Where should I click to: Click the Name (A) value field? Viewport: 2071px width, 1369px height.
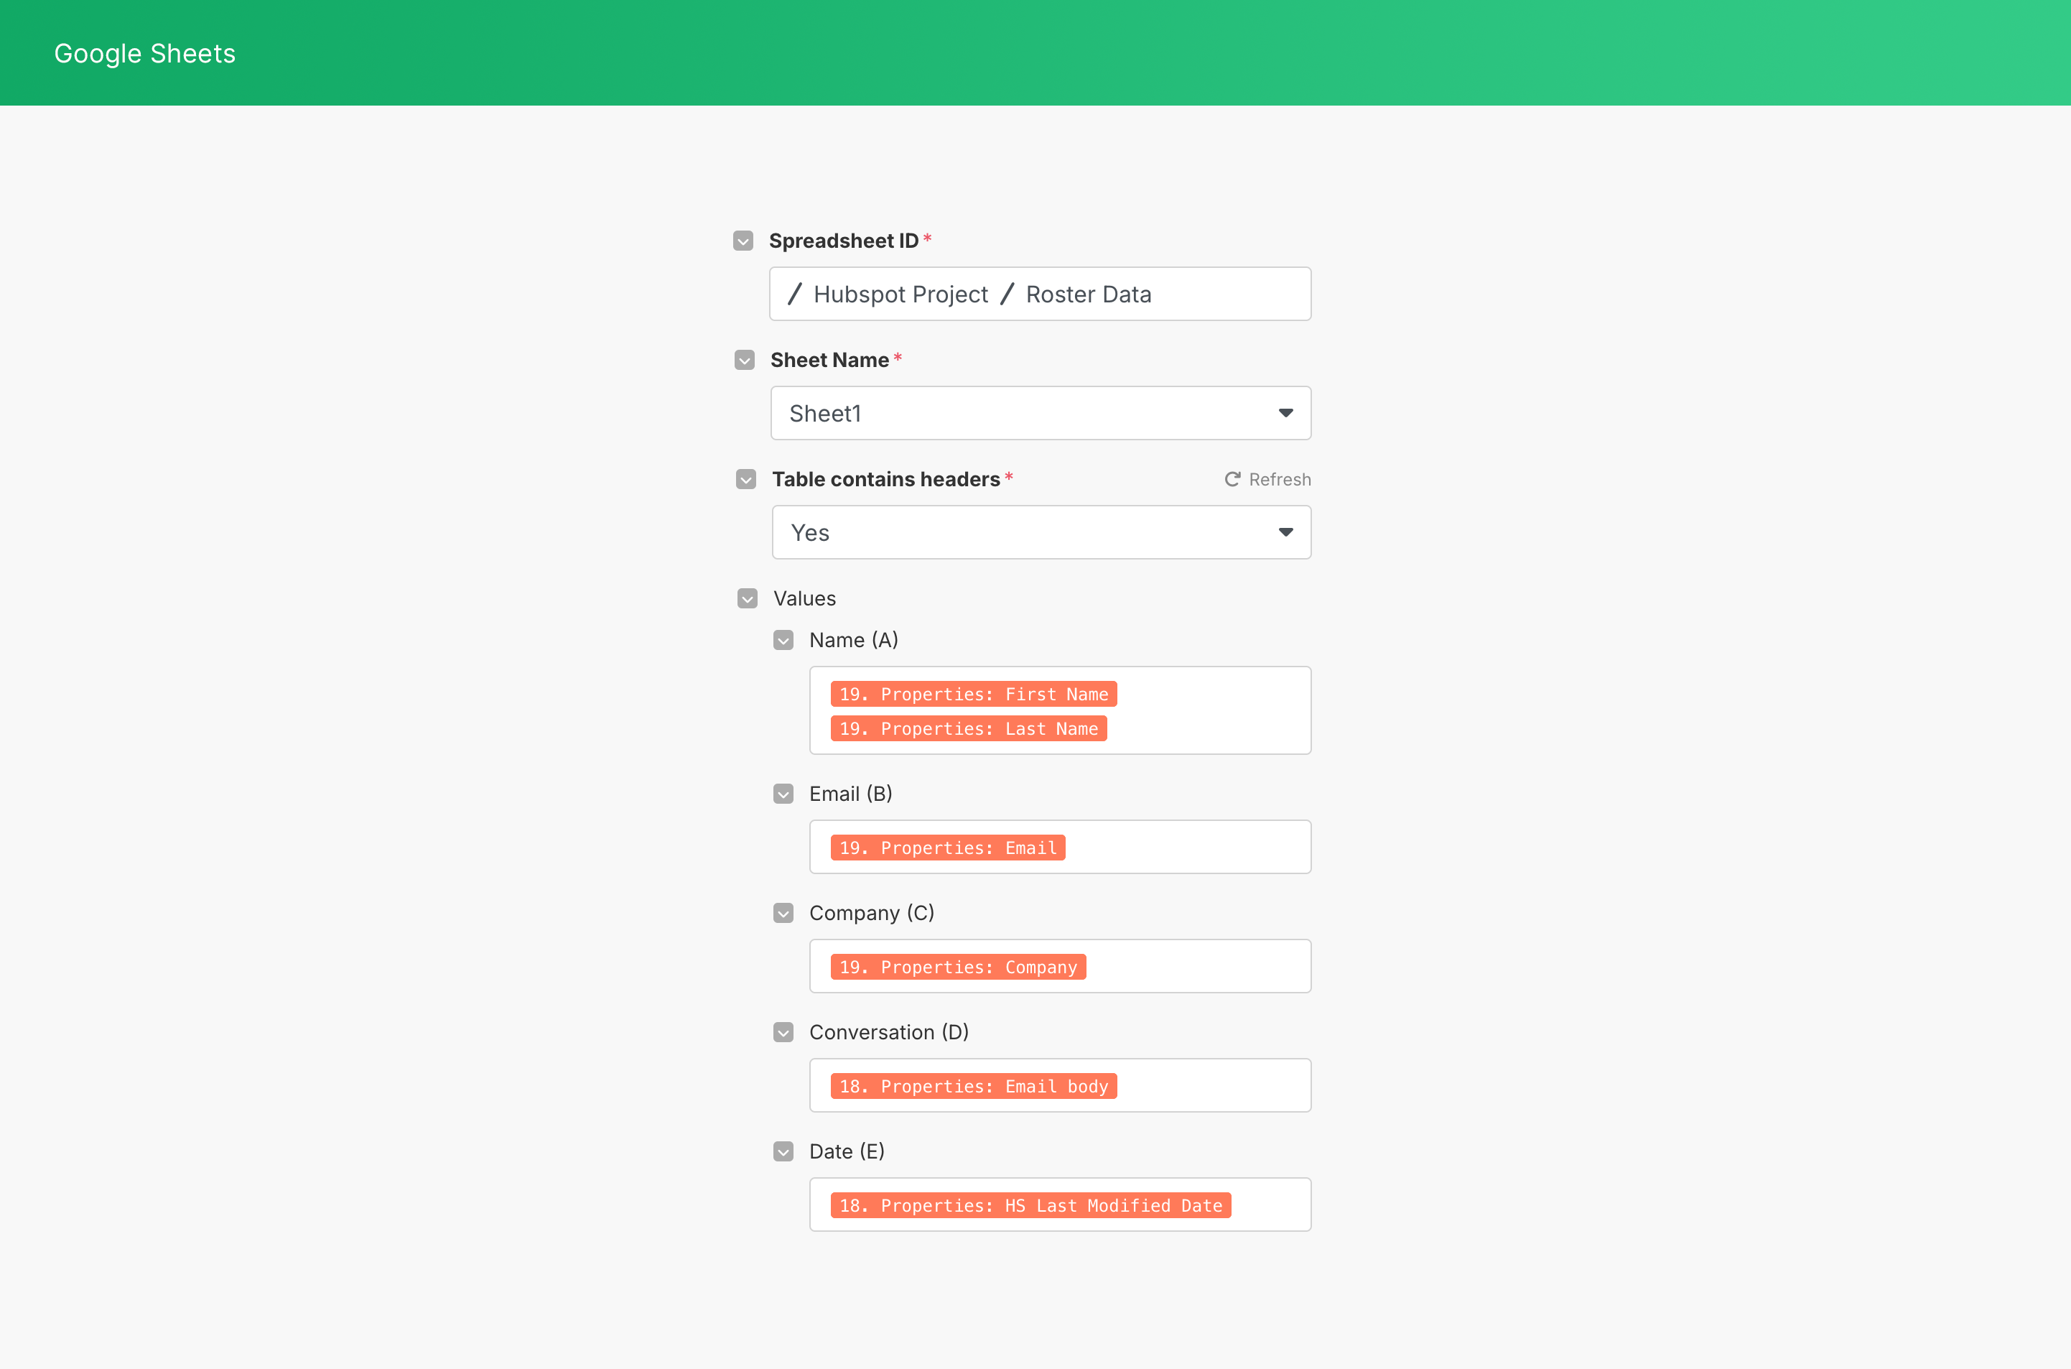tap(1204, 710)
